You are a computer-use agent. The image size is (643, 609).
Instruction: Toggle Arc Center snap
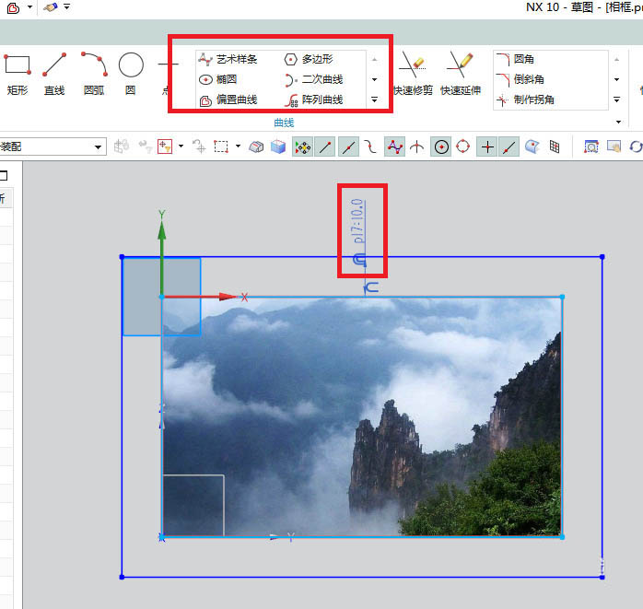pyautogui.click(x=441, y=146)
